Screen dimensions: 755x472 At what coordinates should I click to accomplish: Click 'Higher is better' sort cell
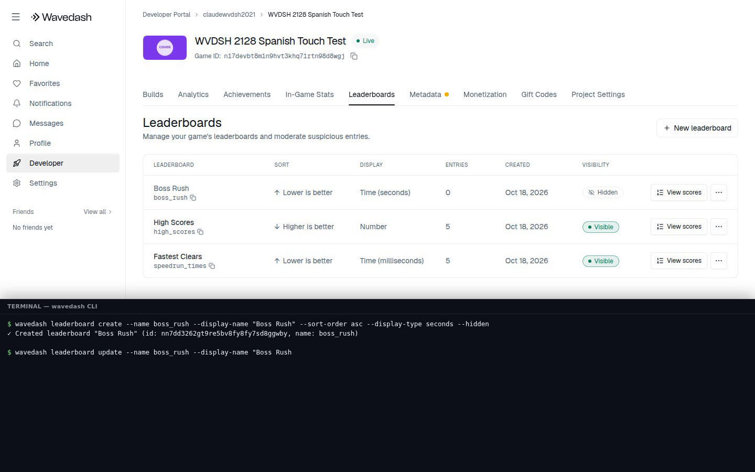click(304, 227)
